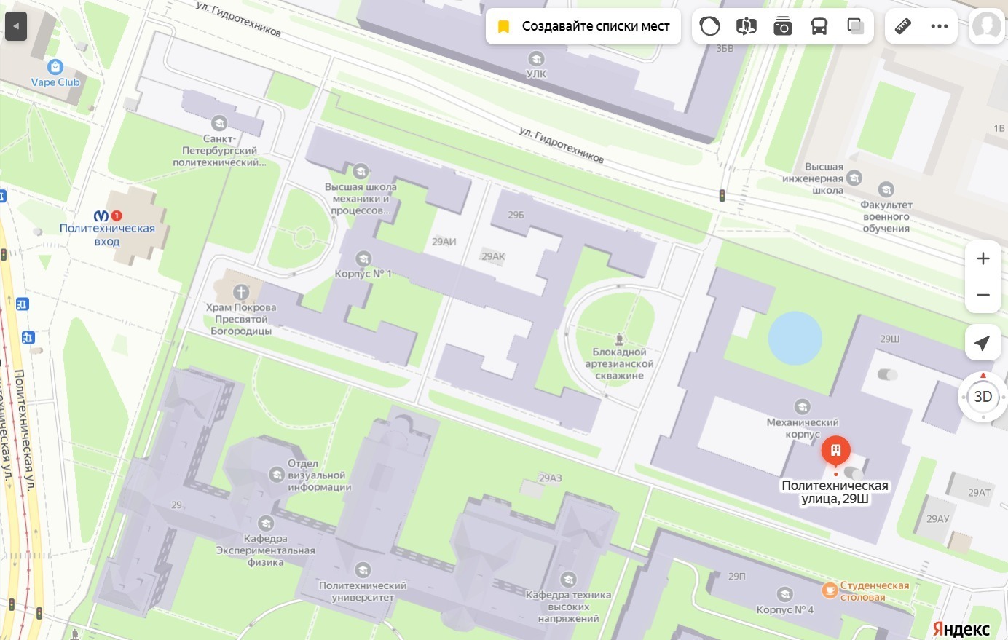Select the red Политехническая улица, 29Ш pin
The image size is (1008, 640).
pyautogui.click(x=835, y=451)
